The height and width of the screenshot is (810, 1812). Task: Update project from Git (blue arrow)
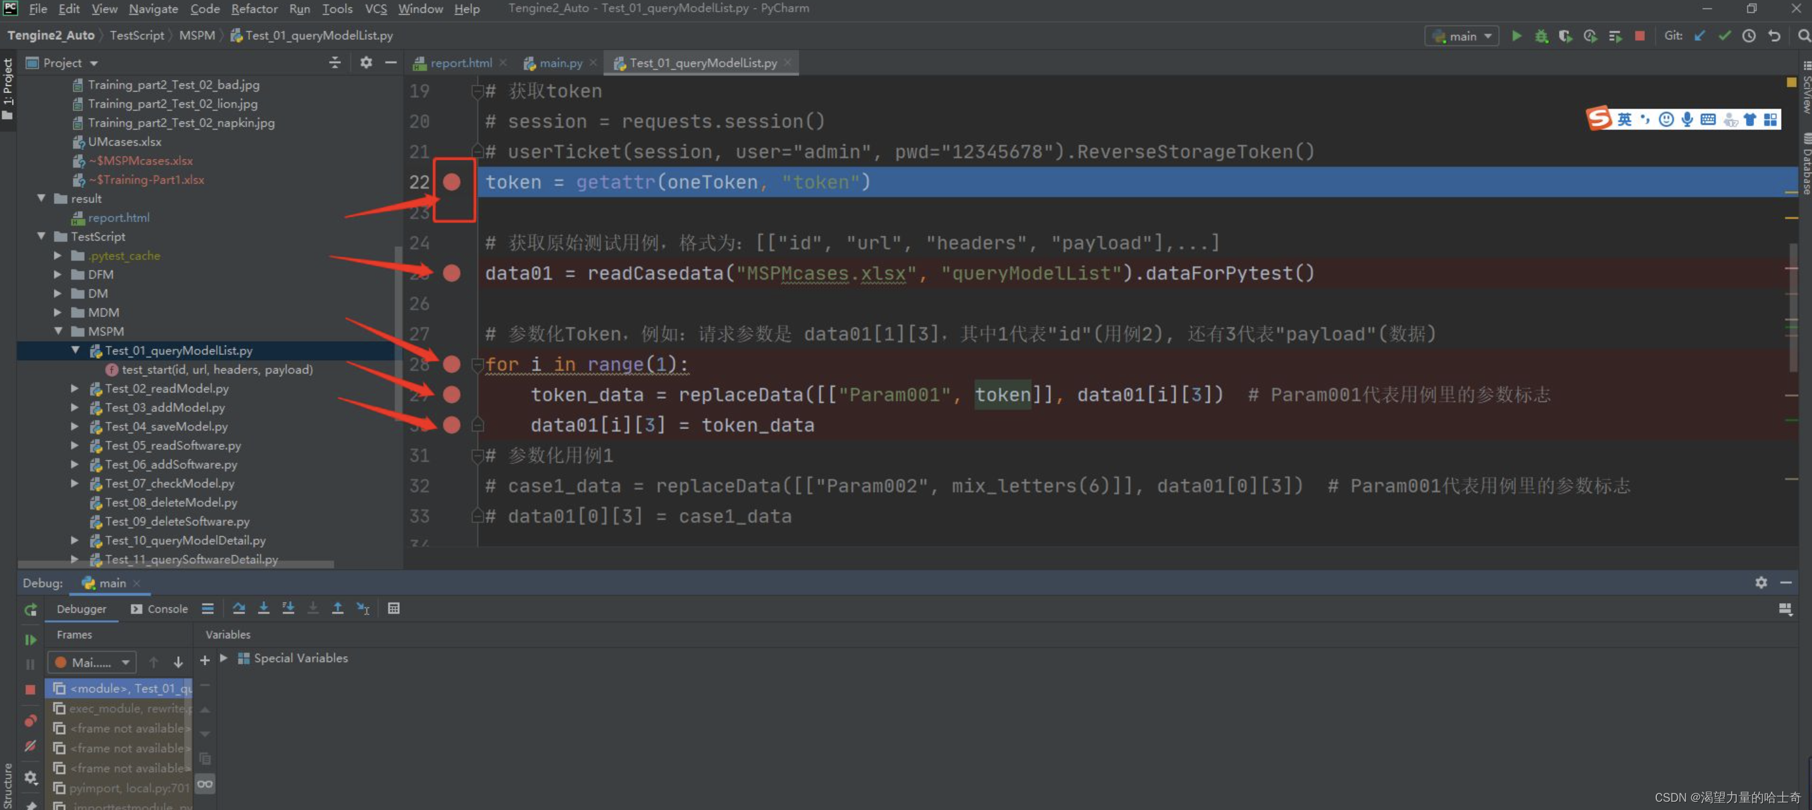click(x=1700, y=36)
